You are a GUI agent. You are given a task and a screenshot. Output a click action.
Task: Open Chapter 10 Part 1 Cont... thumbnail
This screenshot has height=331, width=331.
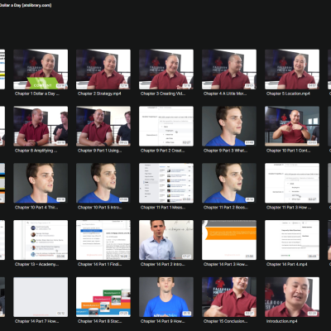(x=292, y=126)
